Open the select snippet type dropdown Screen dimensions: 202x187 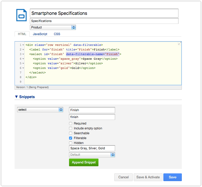(x=40, y=110)
